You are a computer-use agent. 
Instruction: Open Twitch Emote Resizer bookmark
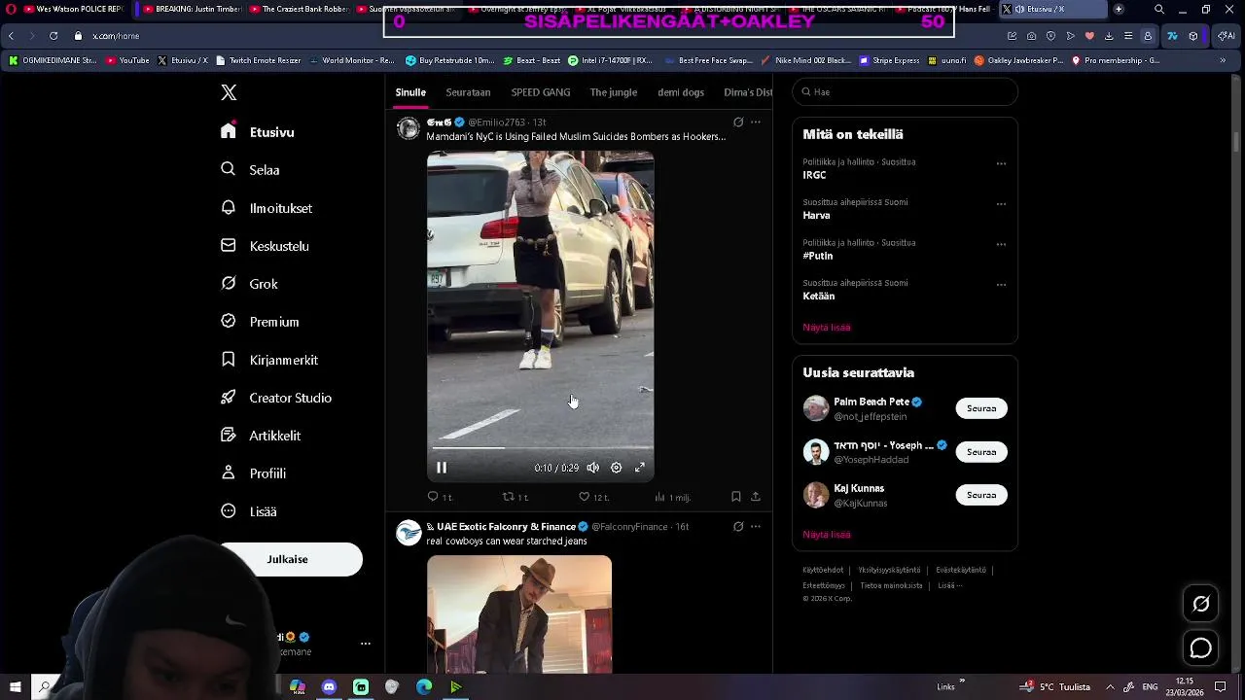point(258,60)
